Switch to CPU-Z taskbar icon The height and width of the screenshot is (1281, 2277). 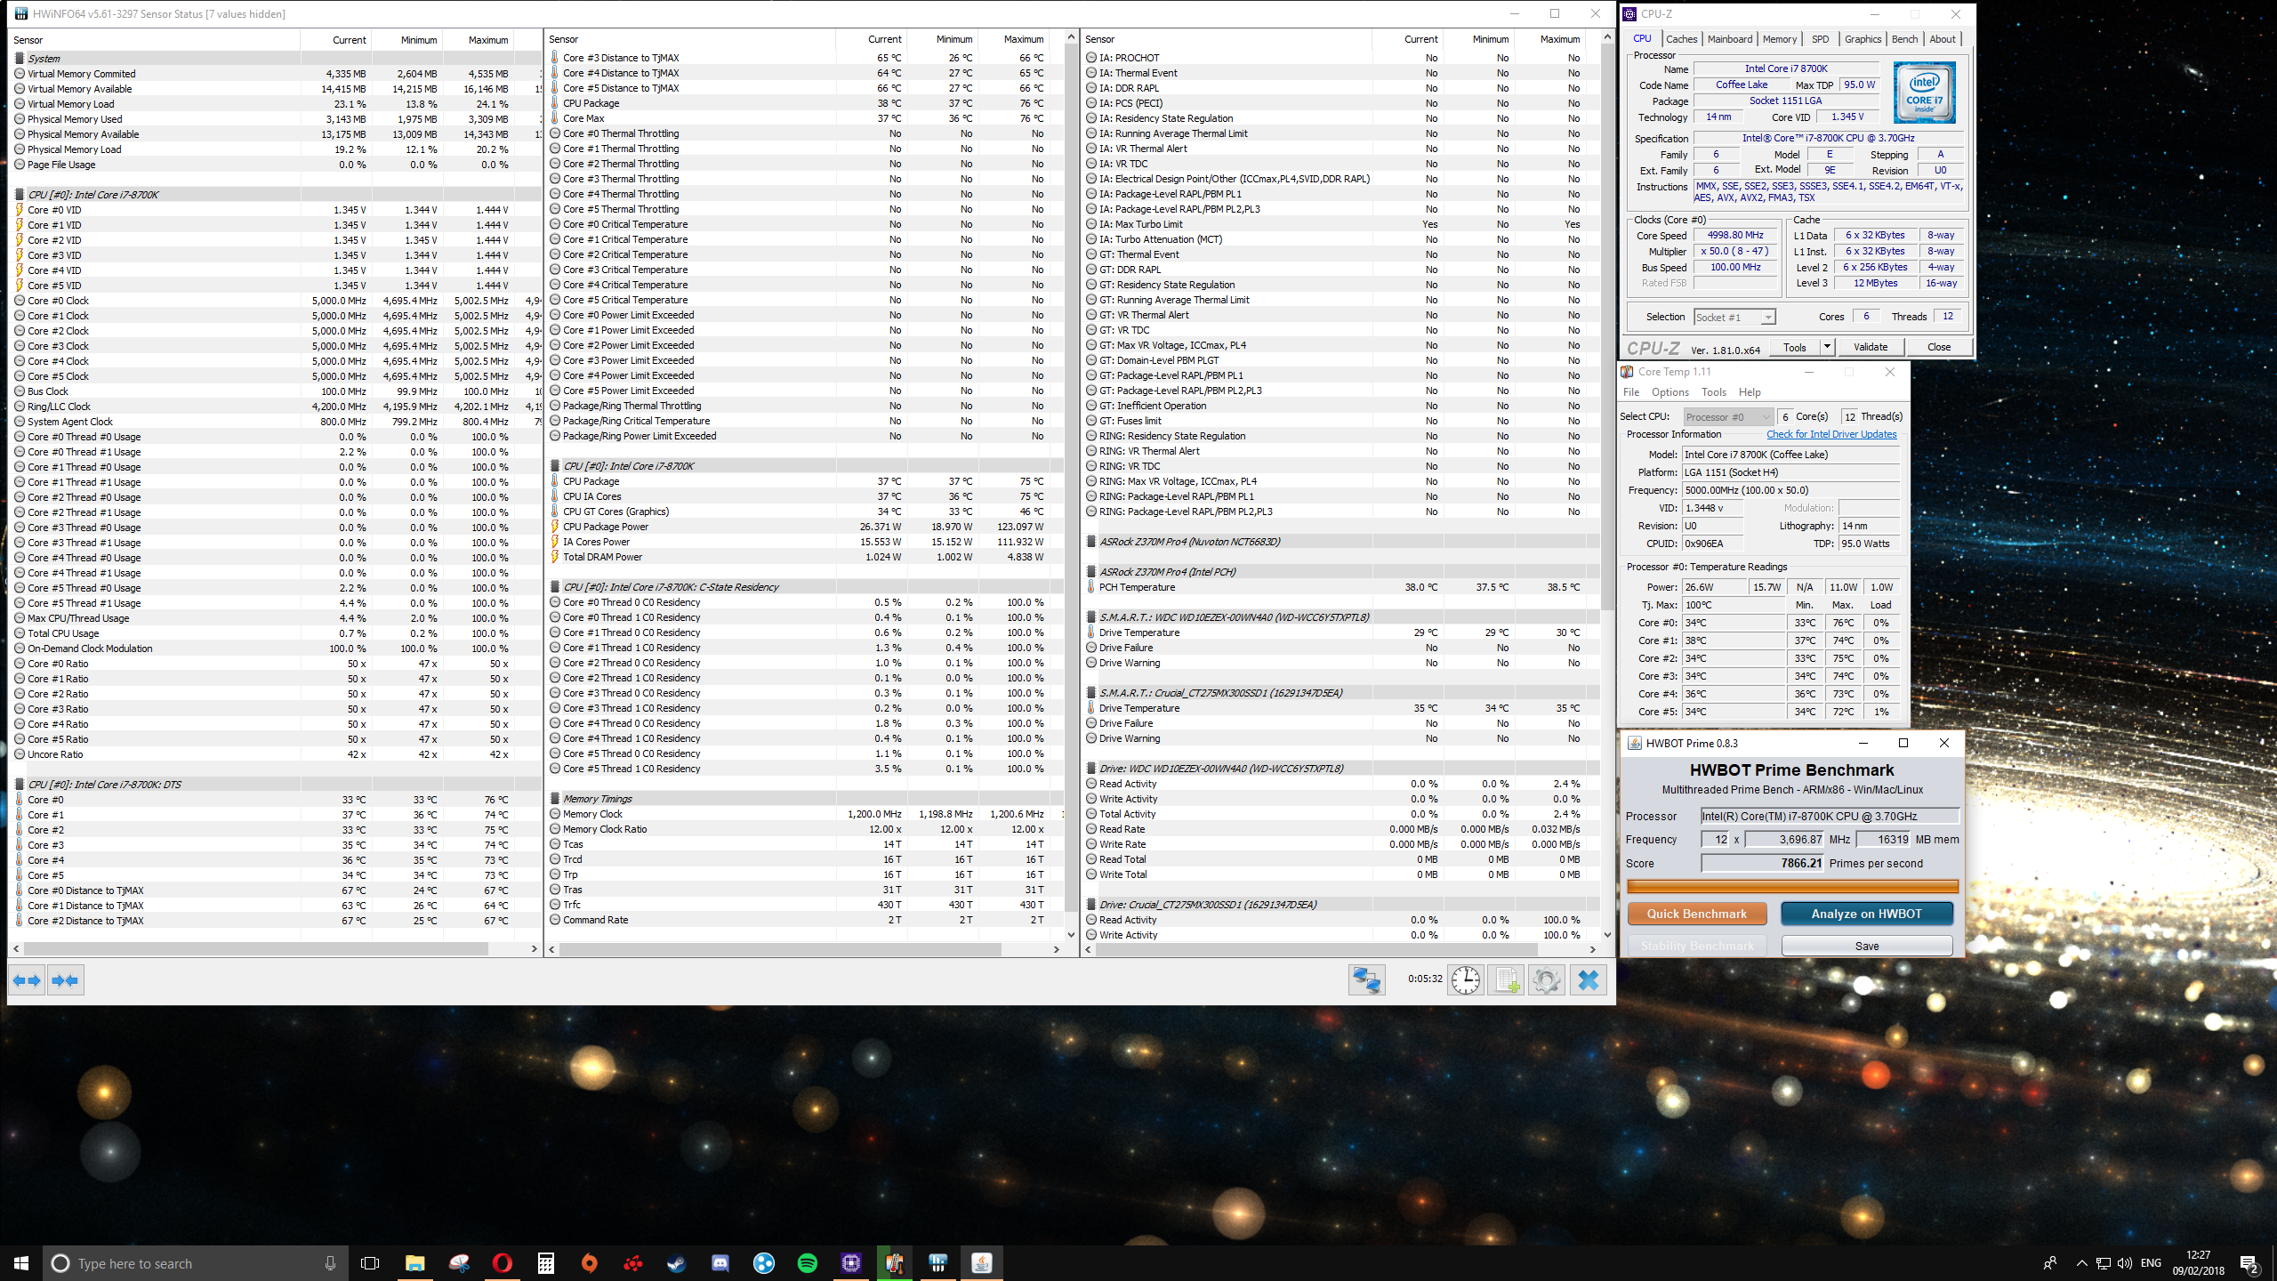pyautogui.click(x=851, y=1263)
